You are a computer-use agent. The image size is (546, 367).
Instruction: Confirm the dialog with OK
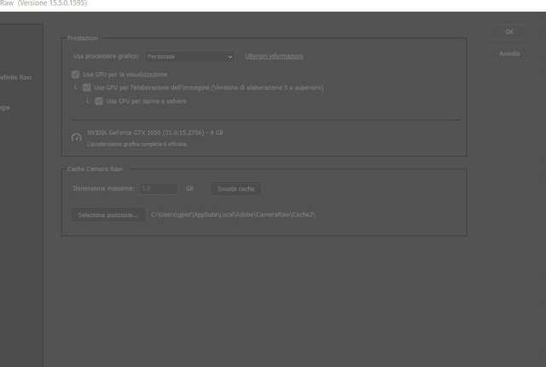(509, 32)
